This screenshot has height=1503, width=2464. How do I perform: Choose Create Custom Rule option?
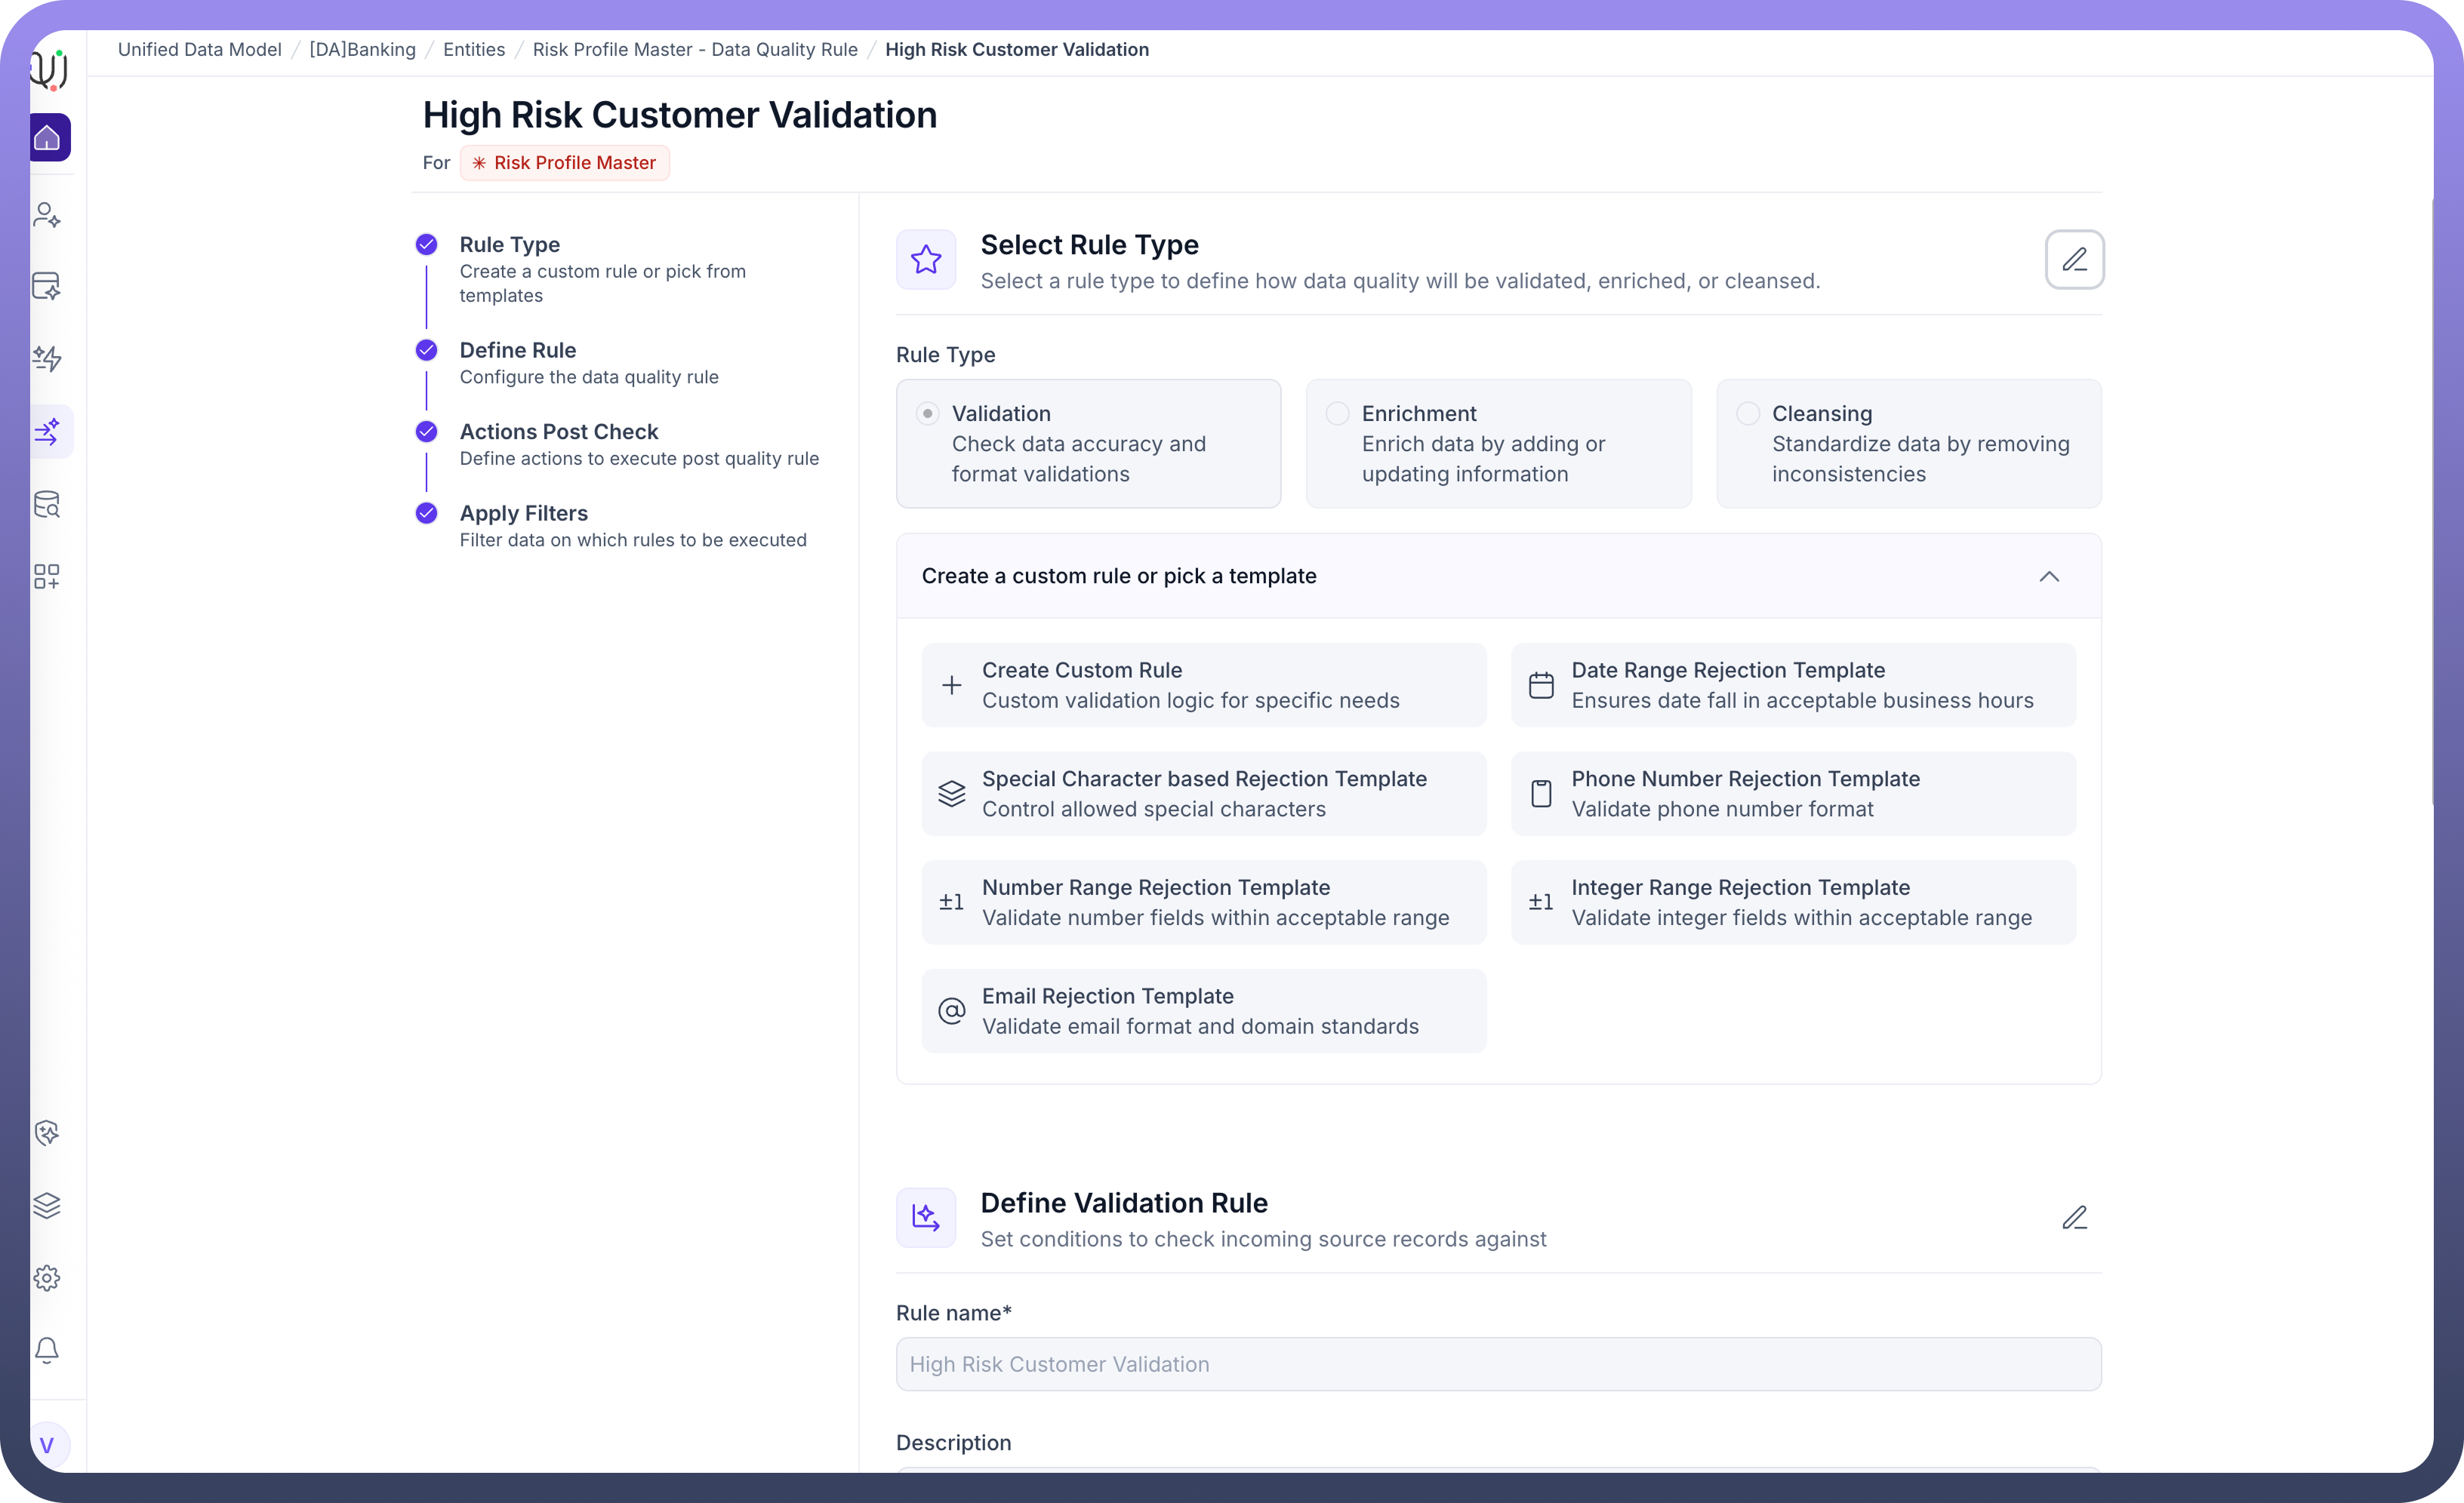pos(1203,686)
